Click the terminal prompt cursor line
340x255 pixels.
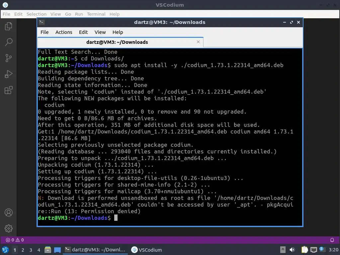click(78, 218)
